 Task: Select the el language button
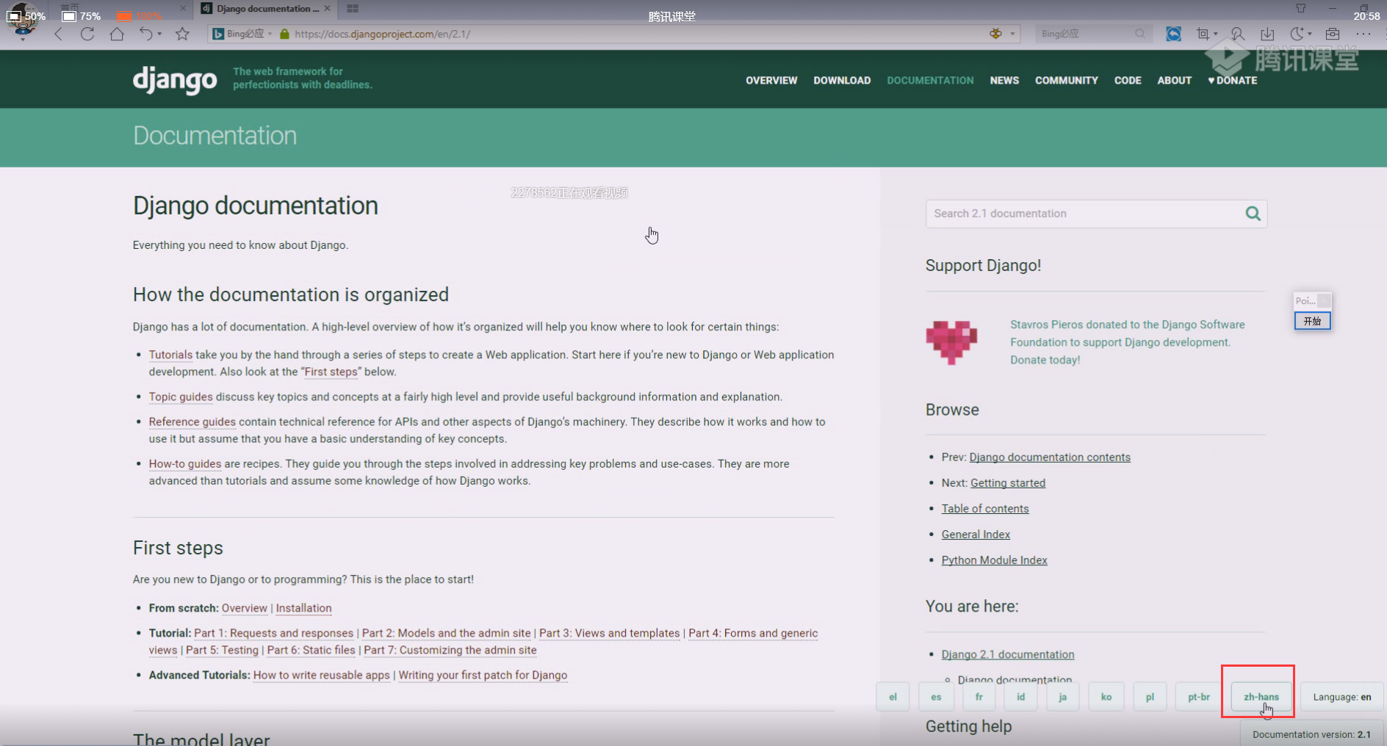tap(893, 697)
